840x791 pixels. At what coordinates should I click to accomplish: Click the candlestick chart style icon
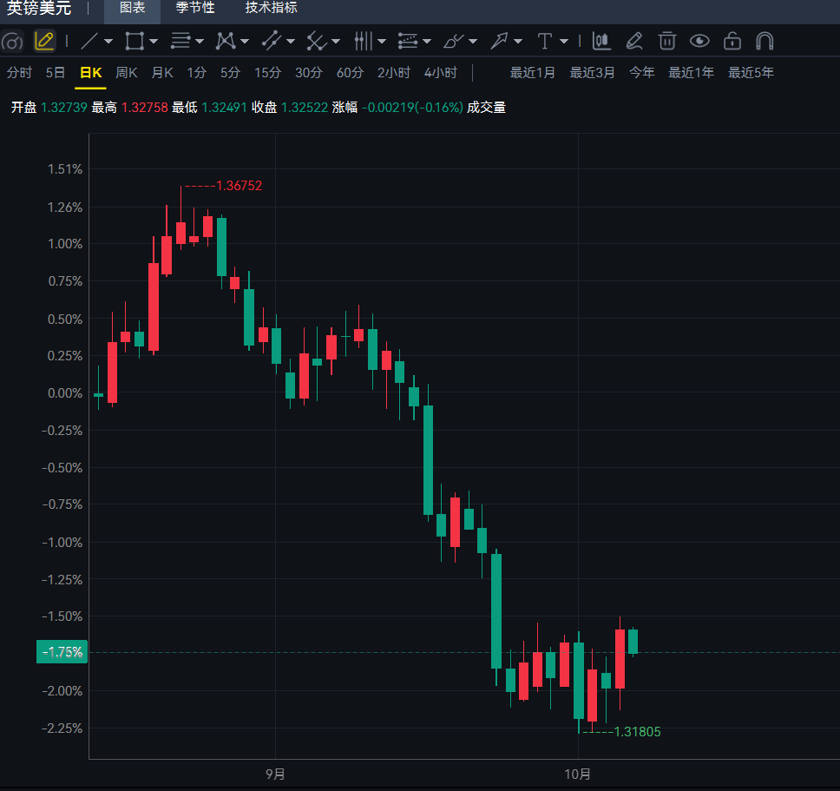[601, 42]
